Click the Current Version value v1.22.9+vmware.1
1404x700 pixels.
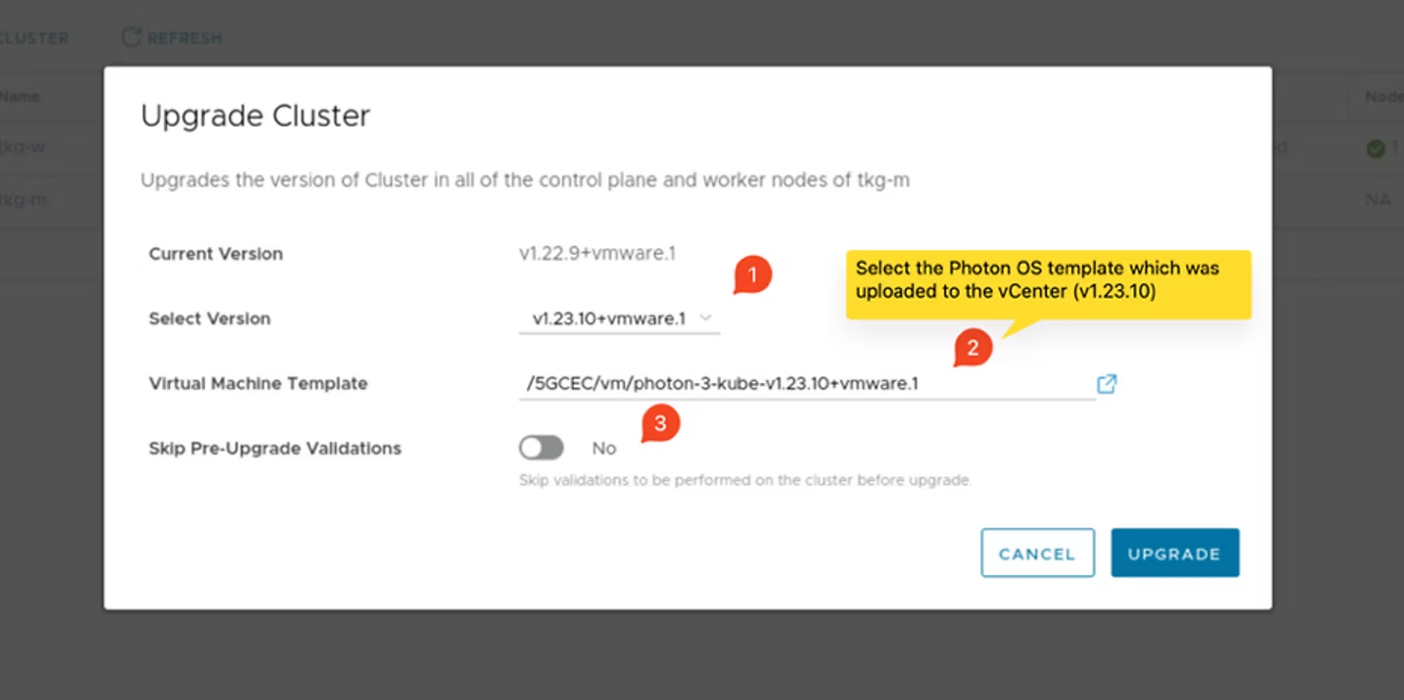pos(597,253)
